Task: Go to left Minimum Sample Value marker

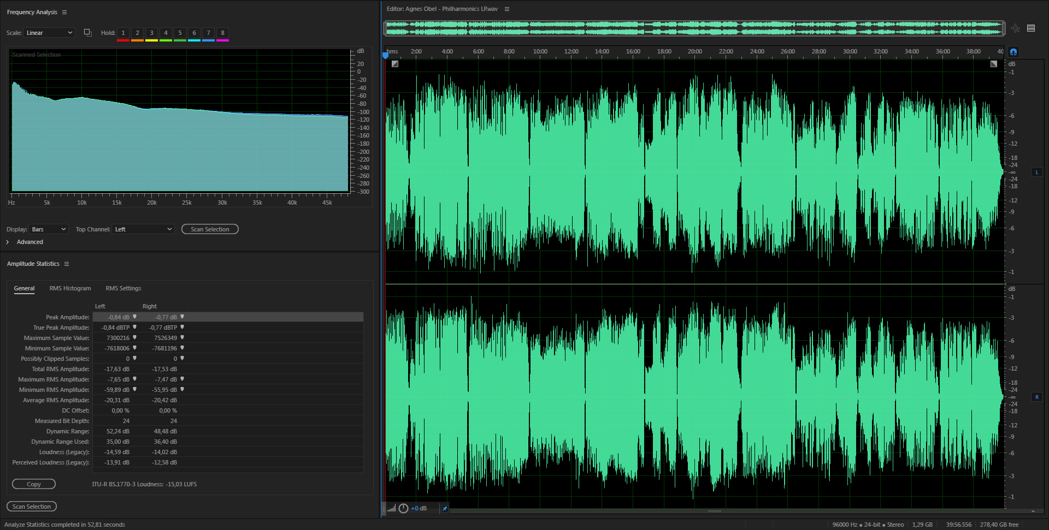Action: [x=134, y=348]
